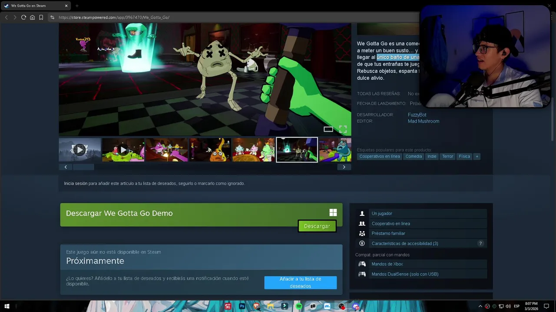Click the Descargar We Gotta Go Demo heading
This screenshot has width=556, height=312.
coord(119,213)
